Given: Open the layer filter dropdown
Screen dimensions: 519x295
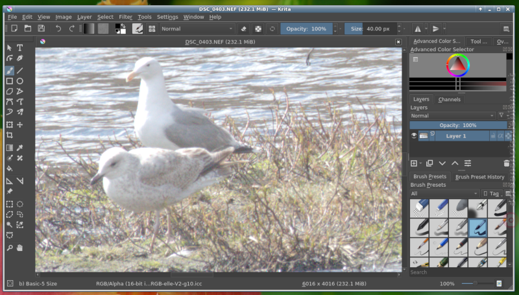Looking at the screenshot, I should (x=503, y=115).
